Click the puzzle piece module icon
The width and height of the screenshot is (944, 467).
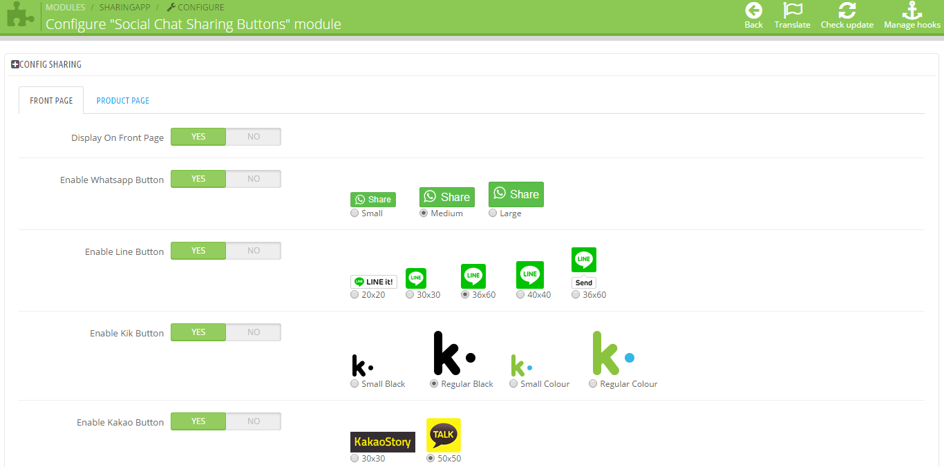pyautogui.click(x=21, y=15)
